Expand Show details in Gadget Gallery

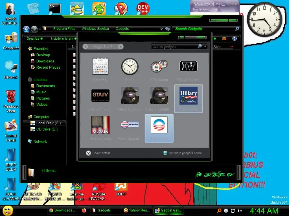pos(98,153)
